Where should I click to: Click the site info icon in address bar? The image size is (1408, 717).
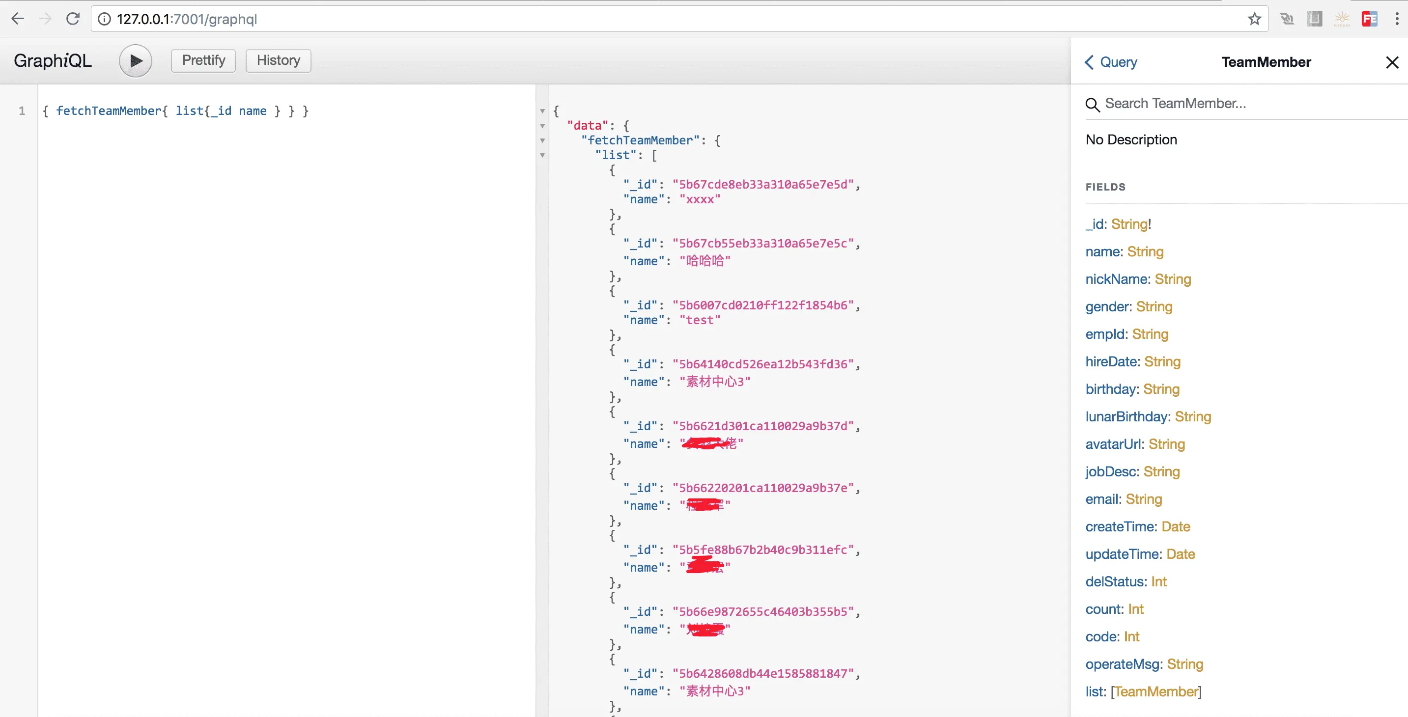pyautogui.click(x=104, y=19)
